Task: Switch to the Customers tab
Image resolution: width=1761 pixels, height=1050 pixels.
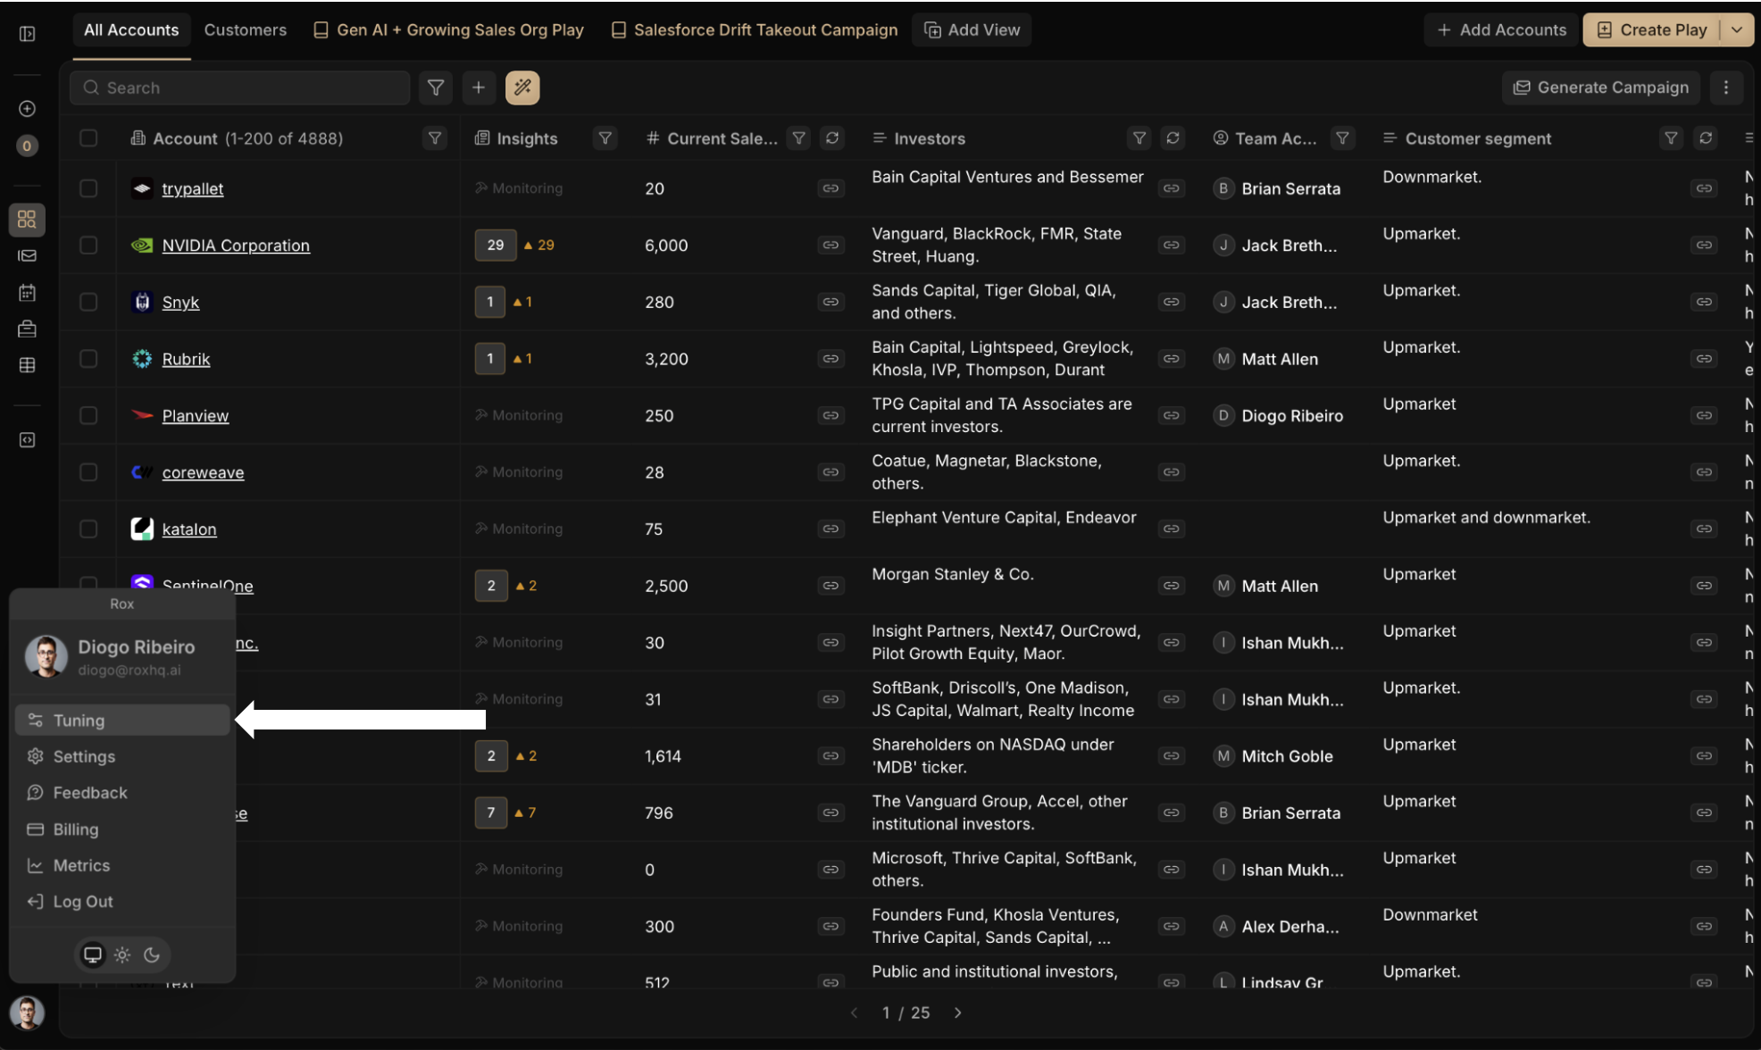Action: tap(245, 29)
